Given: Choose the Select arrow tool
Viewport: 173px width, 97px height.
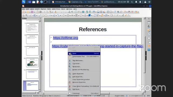Looking at the screenshot, I should coord(24,15).
